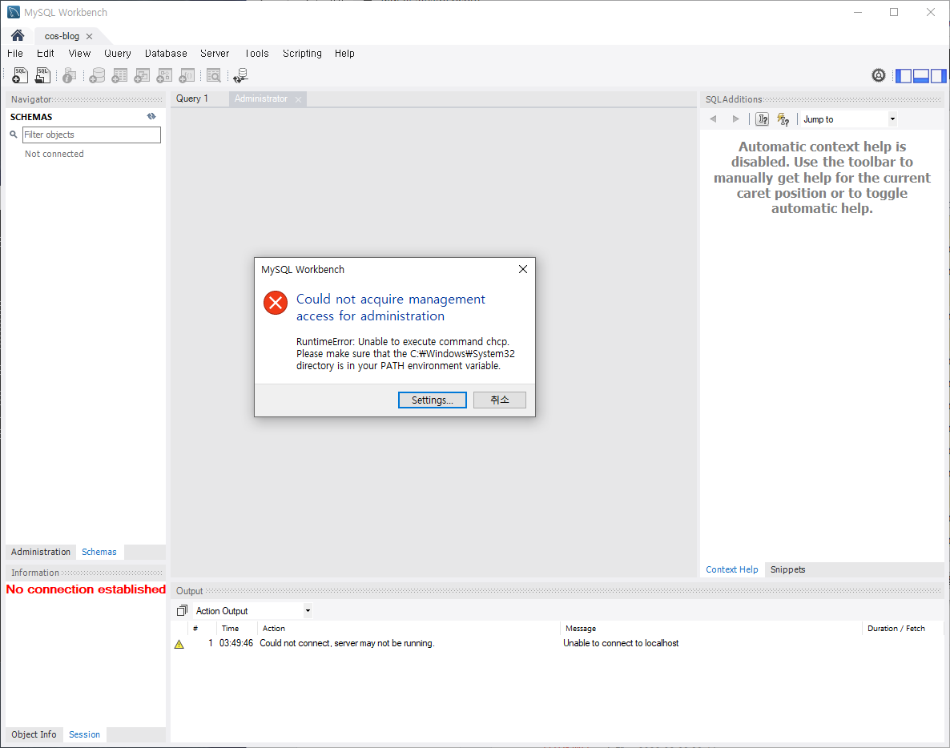Screen dimensions: 950x748
Task: Create a new stored procedure icon
Action: coord(164,76)
